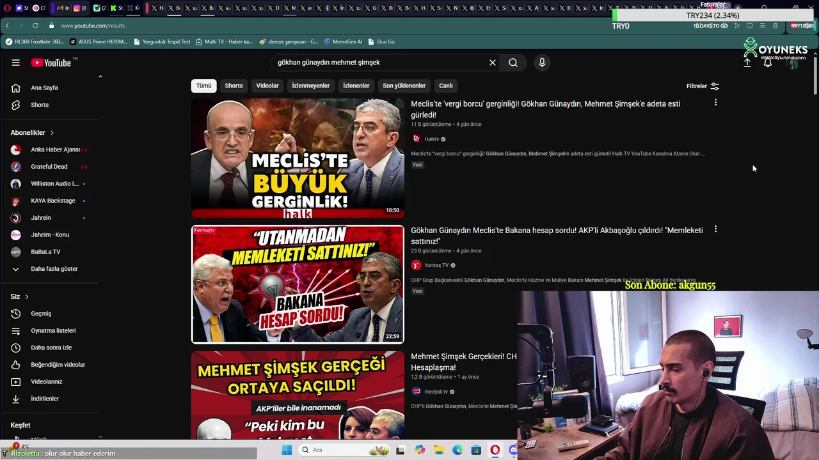Select the İzlenmeyenler filter chip
Image resolution: width=819 pixels, height=460 pixels.
click(x=311, y=86)
